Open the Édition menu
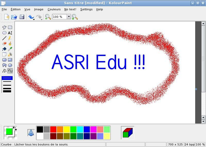Image resolution: width=206 pixels, height=147 pixels. pos(16,9)
